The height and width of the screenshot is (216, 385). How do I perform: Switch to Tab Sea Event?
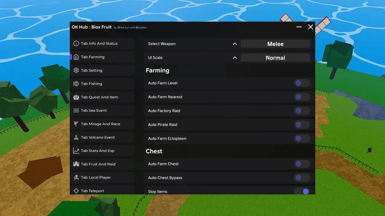(102, 110)
